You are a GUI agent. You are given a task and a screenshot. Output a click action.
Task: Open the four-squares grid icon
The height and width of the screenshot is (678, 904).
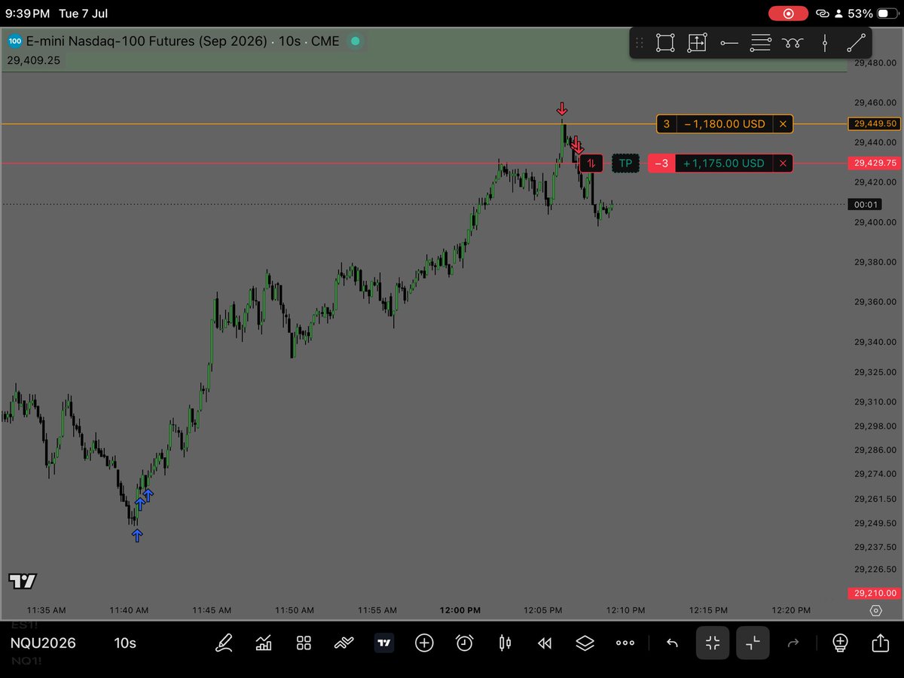pos(304,643)
